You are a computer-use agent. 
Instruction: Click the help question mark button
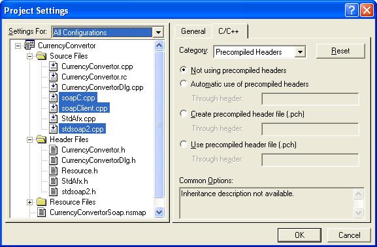352,10
